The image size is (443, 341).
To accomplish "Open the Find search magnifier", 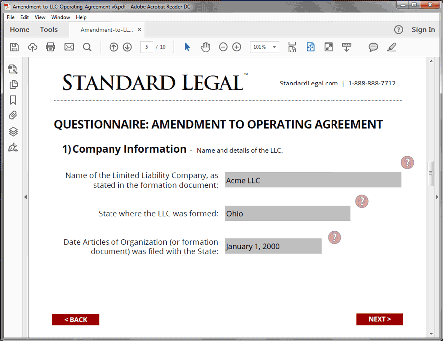I will (x=87, y=47).
